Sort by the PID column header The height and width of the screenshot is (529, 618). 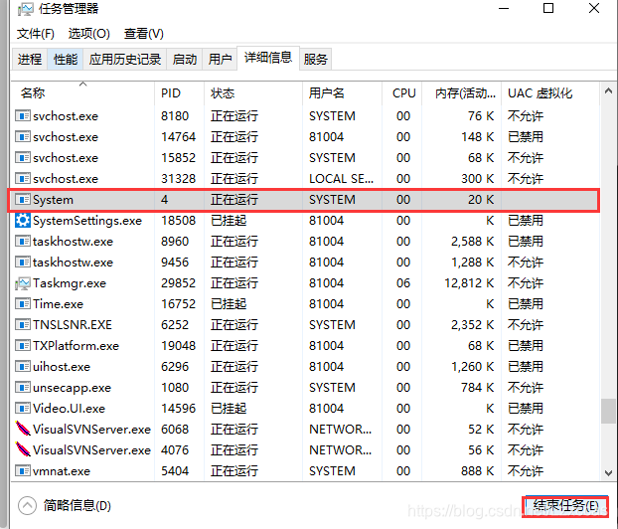(179, 93)
